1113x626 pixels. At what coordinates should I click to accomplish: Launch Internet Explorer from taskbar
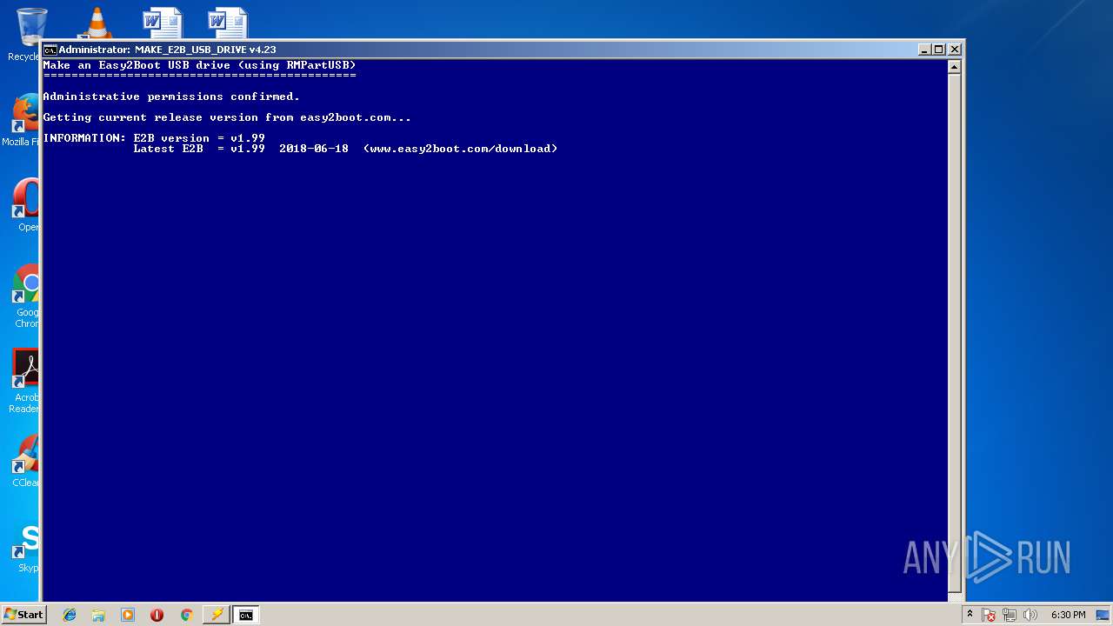point(70,615)
